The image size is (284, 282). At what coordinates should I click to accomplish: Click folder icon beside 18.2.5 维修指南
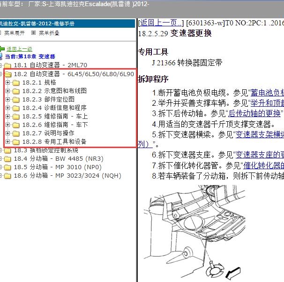click(16, 117)
